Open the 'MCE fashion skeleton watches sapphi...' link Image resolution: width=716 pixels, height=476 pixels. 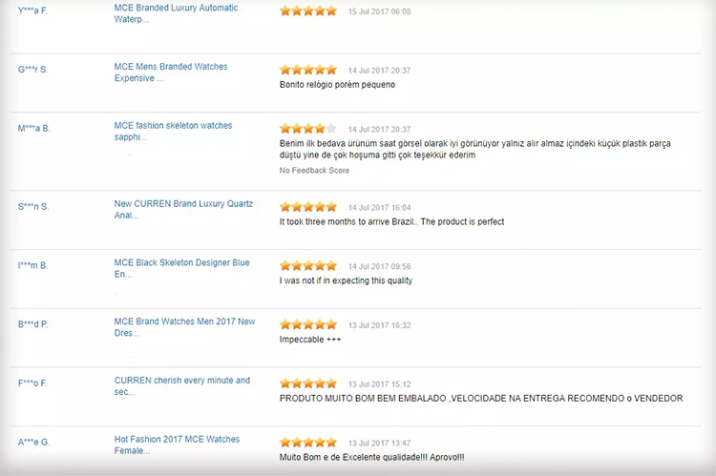(173, 131)
